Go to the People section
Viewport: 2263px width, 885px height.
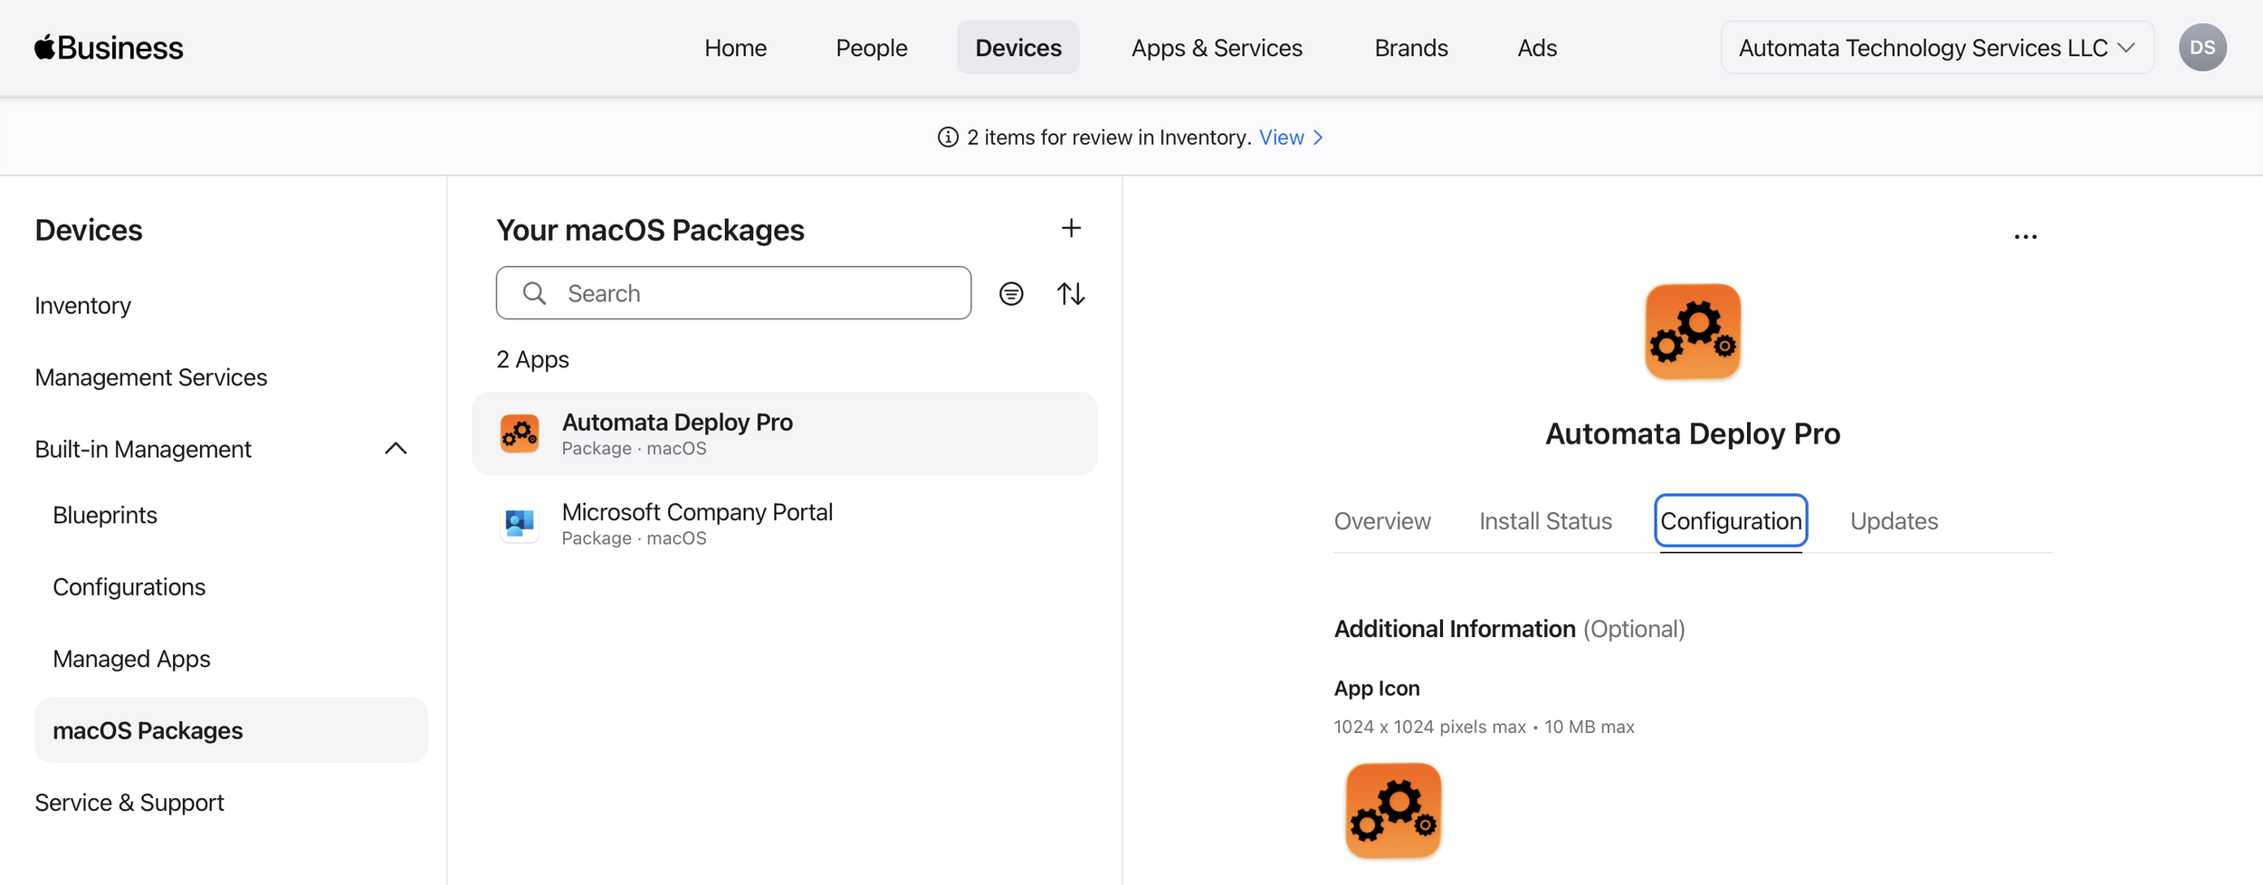tap(871, 48)
